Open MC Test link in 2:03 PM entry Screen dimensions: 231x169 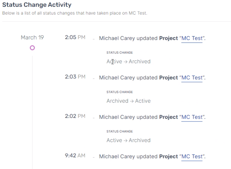[x=192, y=78]
